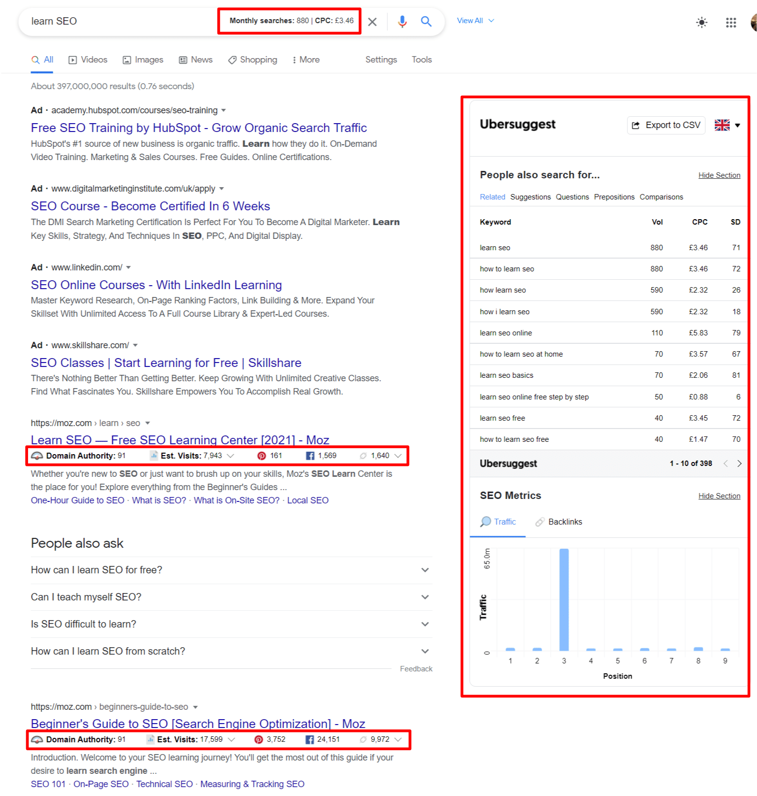Open SEO Online Courses LinkedIn Learning ad
The height and width of the screenshot is (796, 757).
pyautogui.click(x=156, y=285)
